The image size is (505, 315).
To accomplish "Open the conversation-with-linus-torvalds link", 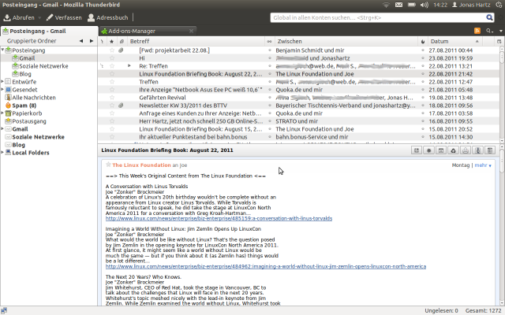I will (x=219, y=219).
